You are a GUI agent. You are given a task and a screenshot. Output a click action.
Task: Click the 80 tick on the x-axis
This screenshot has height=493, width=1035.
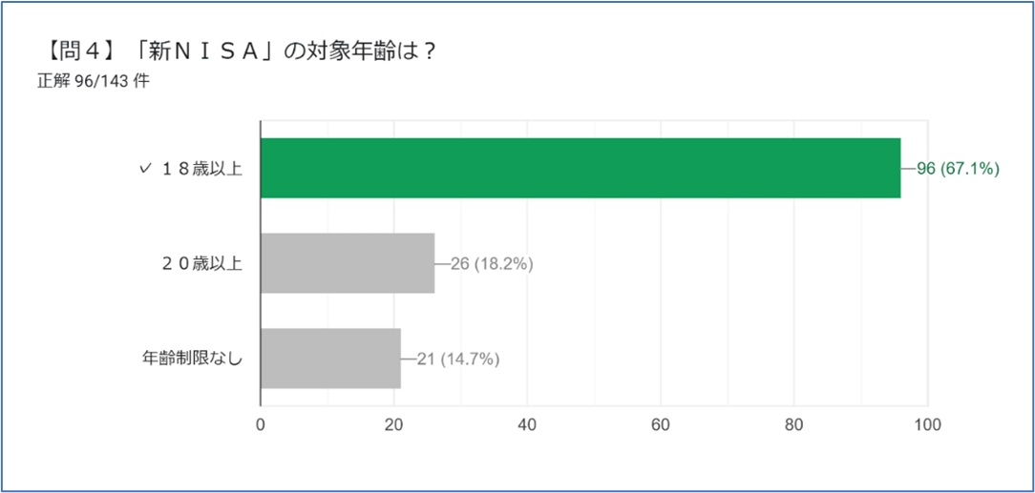(x=793, y=425)
